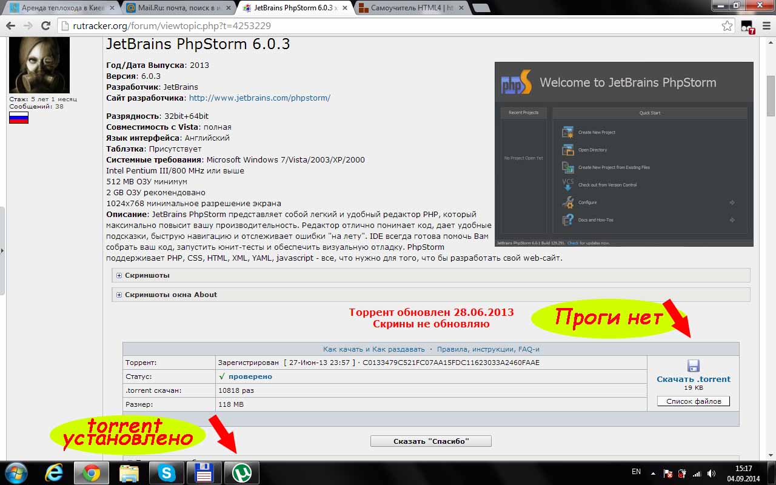776x485 pixels.
Task: Click the scrollbar down arrow
Action: point(771,456)
